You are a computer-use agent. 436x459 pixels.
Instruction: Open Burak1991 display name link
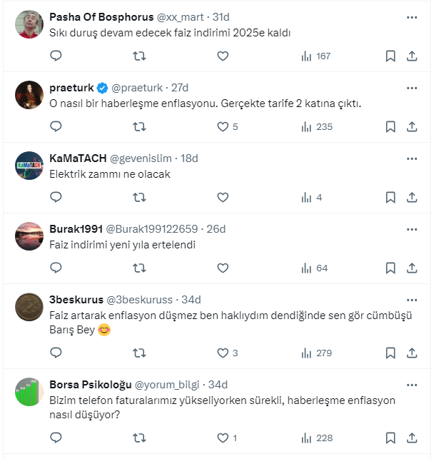pyautogui.click(x=76, y=229)
